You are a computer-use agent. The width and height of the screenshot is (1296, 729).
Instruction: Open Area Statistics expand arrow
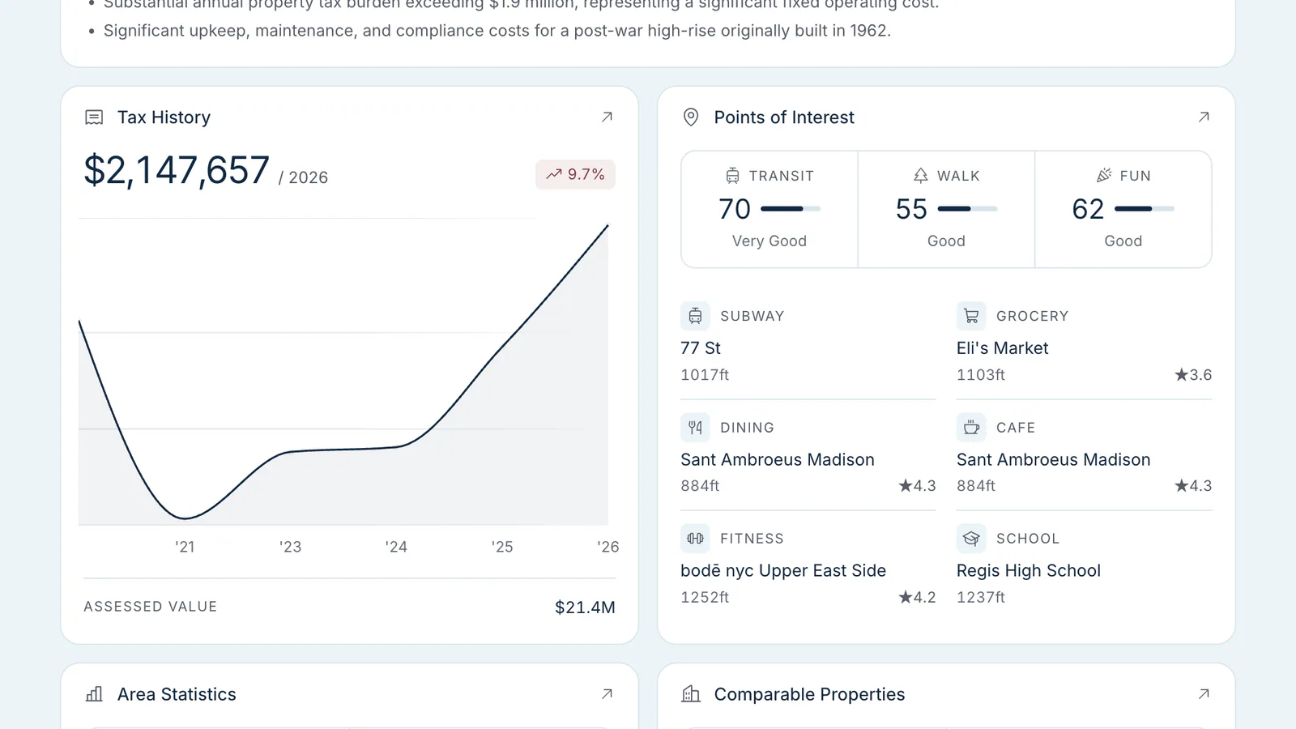click(607, 694)
